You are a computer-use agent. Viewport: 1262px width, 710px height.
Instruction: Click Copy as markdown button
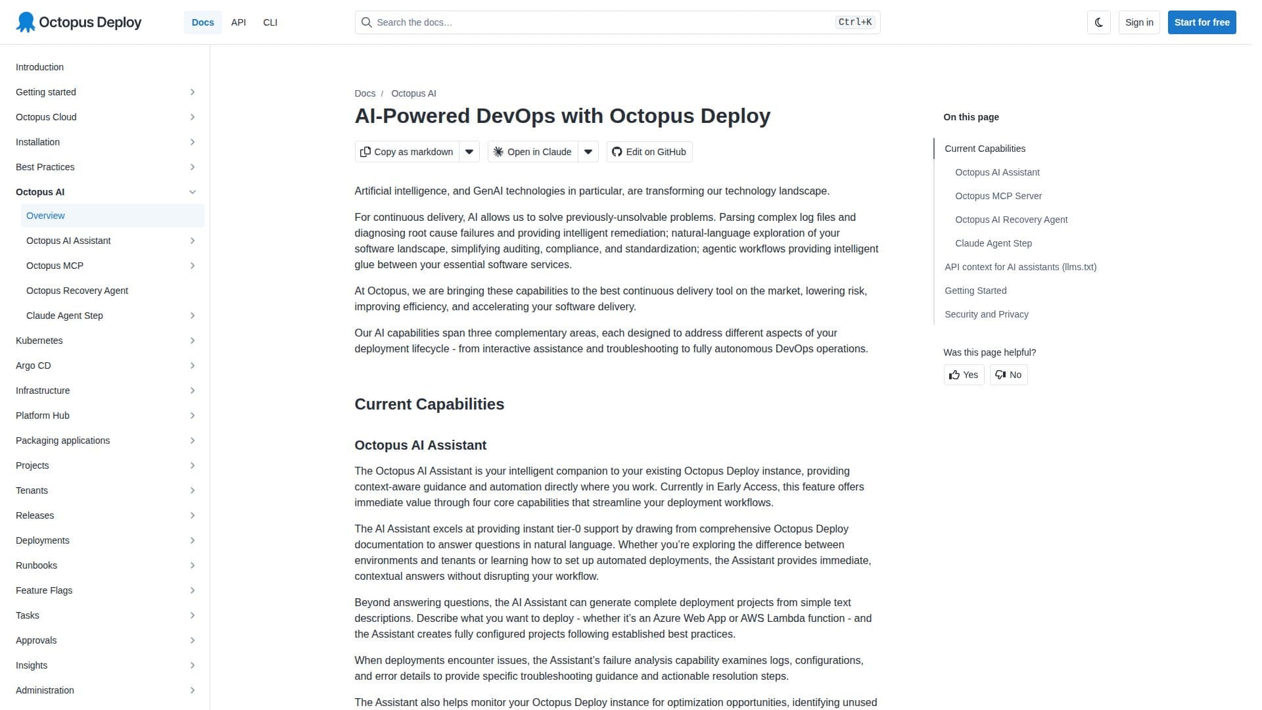[x=407, y=152]
